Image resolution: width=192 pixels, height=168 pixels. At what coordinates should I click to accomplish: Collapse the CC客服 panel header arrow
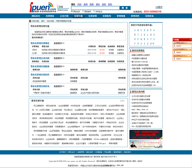click(190, 39)
